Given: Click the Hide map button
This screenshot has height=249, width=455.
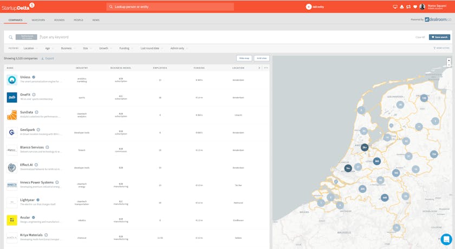Looking at the screenshot, I should (x=244, y=58).
